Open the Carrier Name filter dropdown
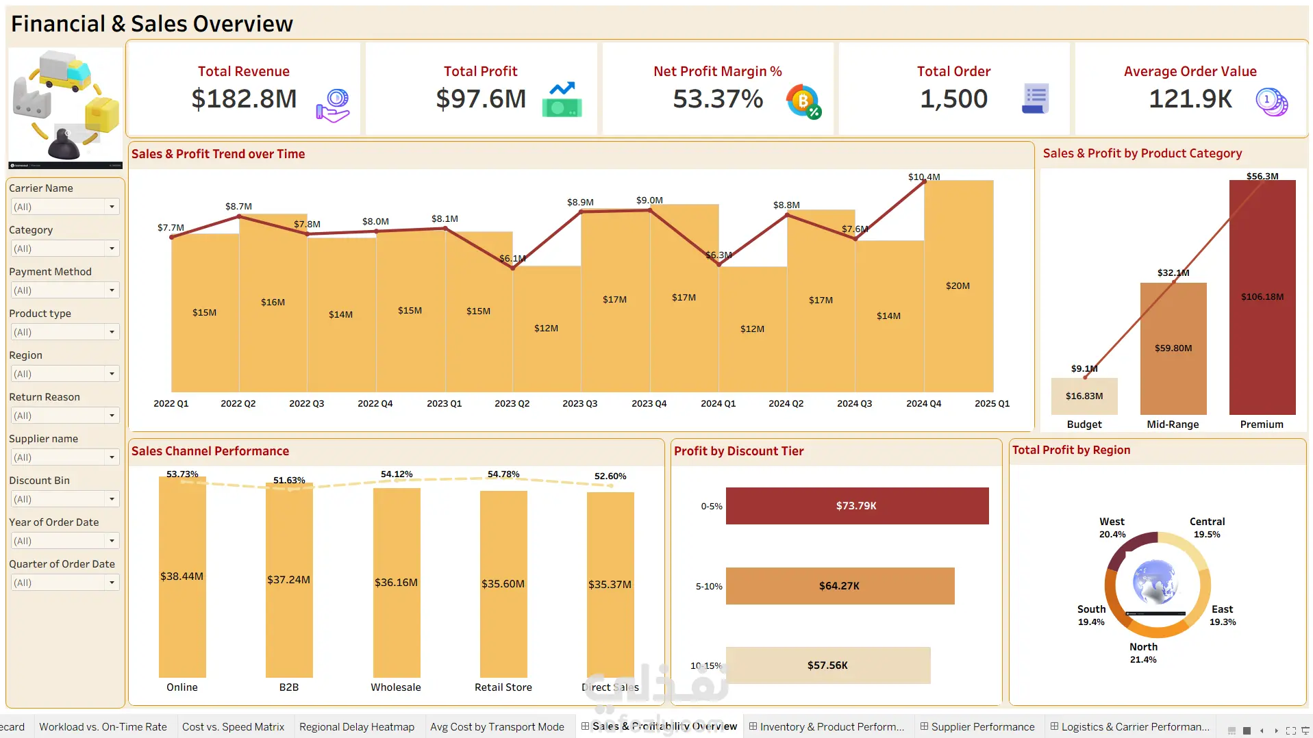1313x738 pixels. tap(65, 207)
